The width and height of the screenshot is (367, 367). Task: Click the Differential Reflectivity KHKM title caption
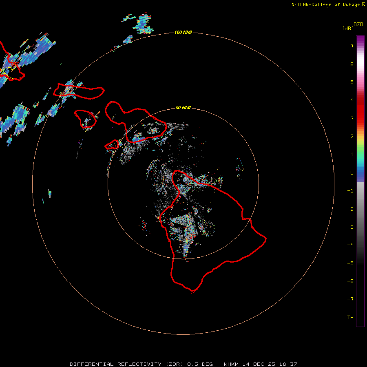pos(183,364)
